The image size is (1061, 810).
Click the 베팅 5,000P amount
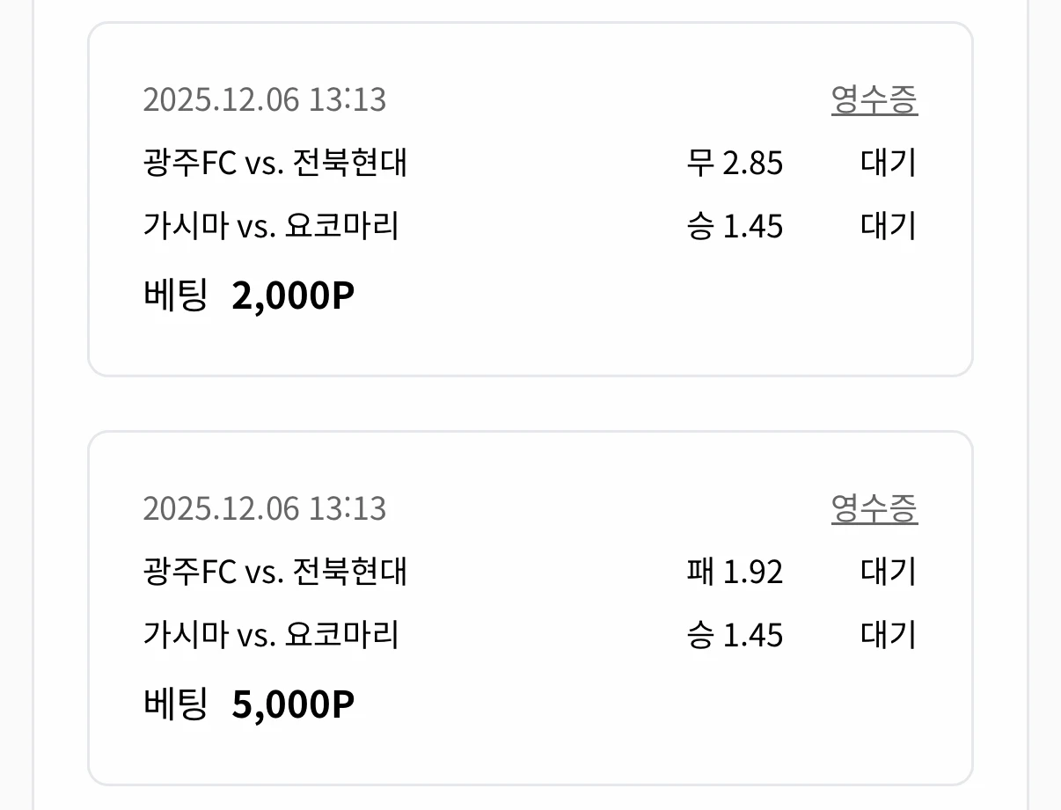(249, 702)
